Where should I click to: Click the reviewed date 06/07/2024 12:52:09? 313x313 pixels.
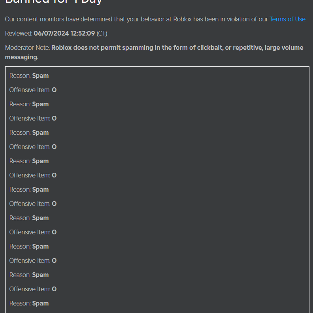tap(64, 33)
